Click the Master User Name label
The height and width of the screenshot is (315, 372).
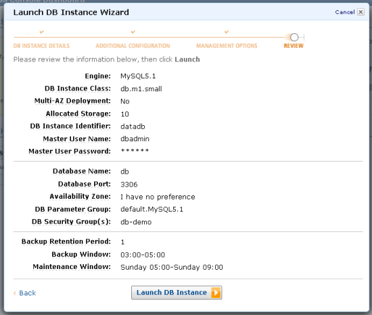(76, 139)
